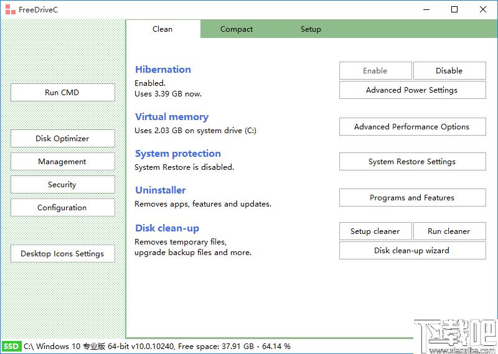The image size is (498, 354).
Task: Open Desktop Icons Settings
Action: click(63, 254)
